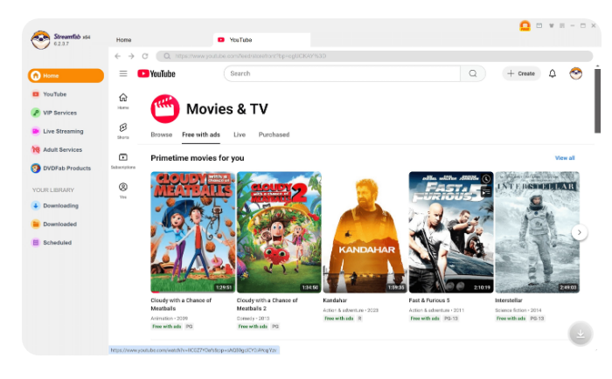Open the Fast & Furious 5 title link
Viewport: 612px width, 379px height.
tap(429, 300)
